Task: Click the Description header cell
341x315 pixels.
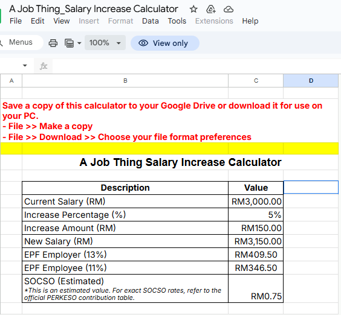Action: coord(125,188)
